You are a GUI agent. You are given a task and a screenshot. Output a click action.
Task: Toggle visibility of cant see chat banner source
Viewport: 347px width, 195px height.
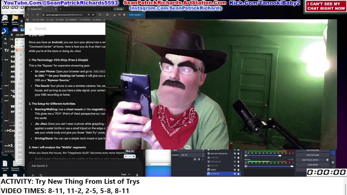(235, 154)
